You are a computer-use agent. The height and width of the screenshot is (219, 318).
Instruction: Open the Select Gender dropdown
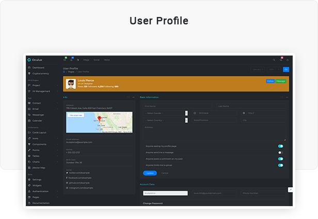coord(165,113)
